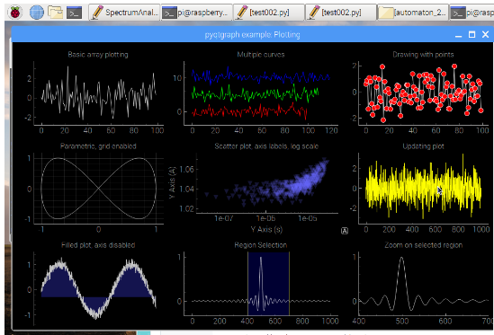Click the left edge line of selected region
Viewport: 494px width, 335px height.
pos(248,284)
